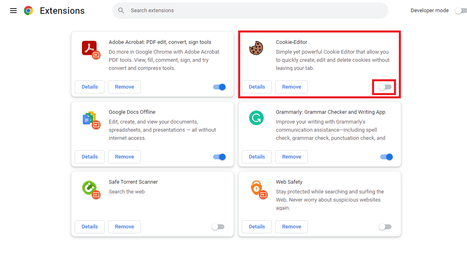Click the Adobe Acrobat extension icon

[x=91, y=50]
